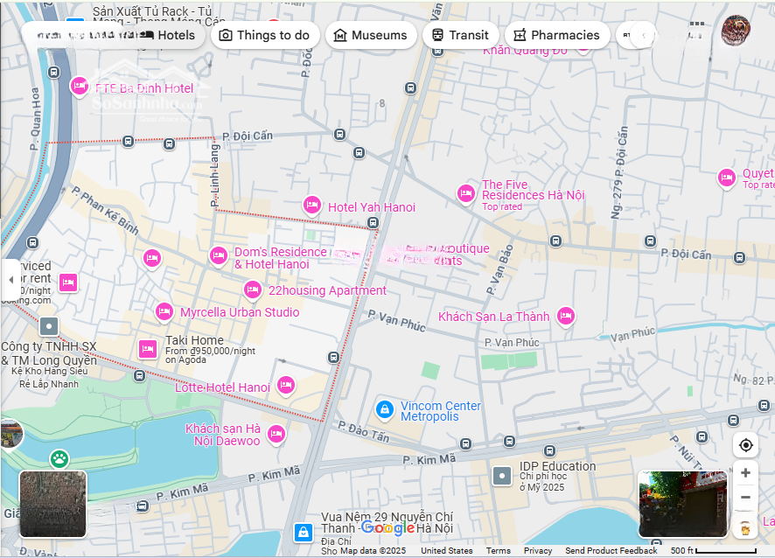
Task: Click the Lotte Hotel Hanoi pin
Action: coord(285,386)
